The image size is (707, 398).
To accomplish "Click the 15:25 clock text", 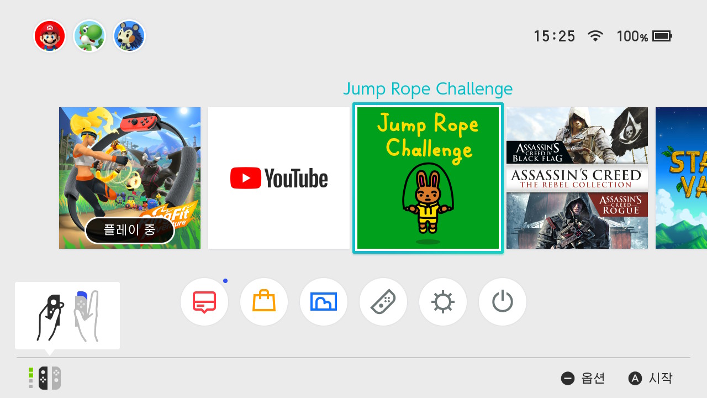I will click(x=554, y=36).
